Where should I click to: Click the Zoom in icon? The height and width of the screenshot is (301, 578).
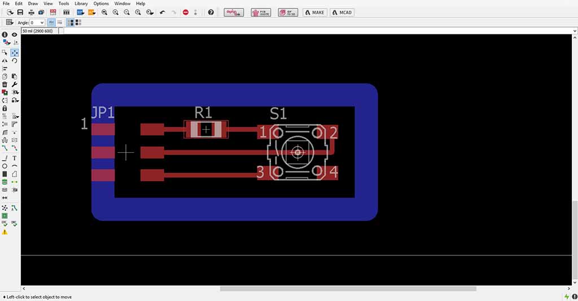pyautogui.click(x=115, y=12)
